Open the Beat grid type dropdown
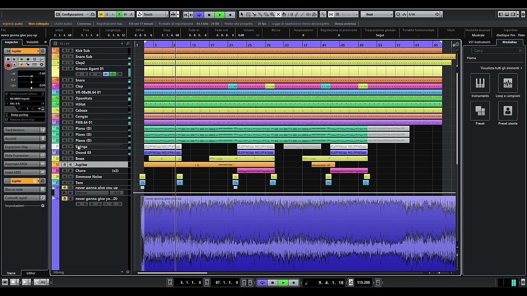 [376, 14]
